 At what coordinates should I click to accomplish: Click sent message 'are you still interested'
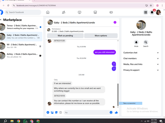coord(105,52)
